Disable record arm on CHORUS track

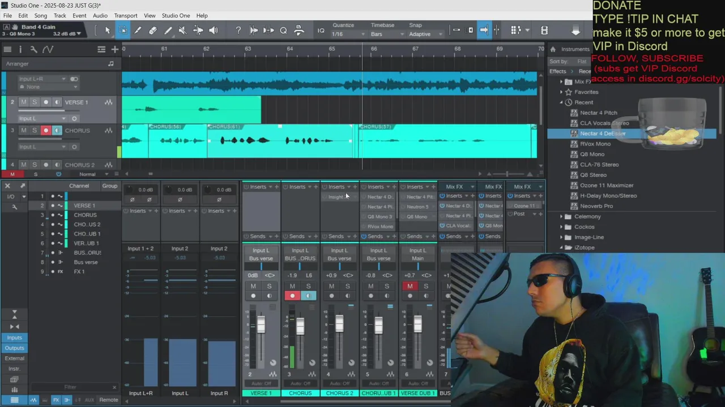coord(46,131)
